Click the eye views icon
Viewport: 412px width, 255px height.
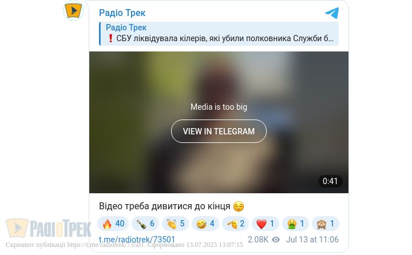pyautogui.click(x=276, y=240)
